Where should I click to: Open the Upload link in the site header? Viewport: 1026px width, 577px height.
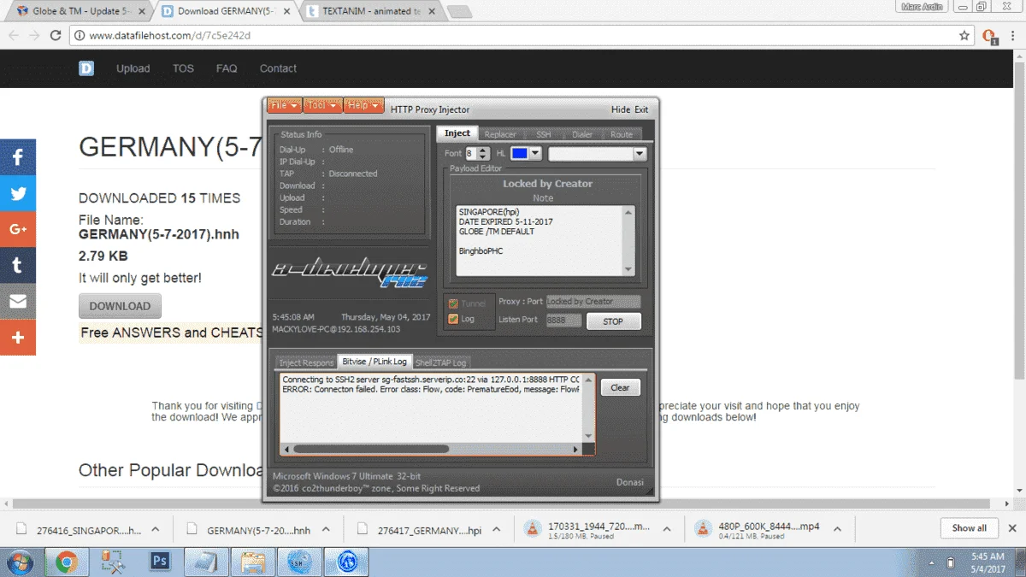[133, 68]
